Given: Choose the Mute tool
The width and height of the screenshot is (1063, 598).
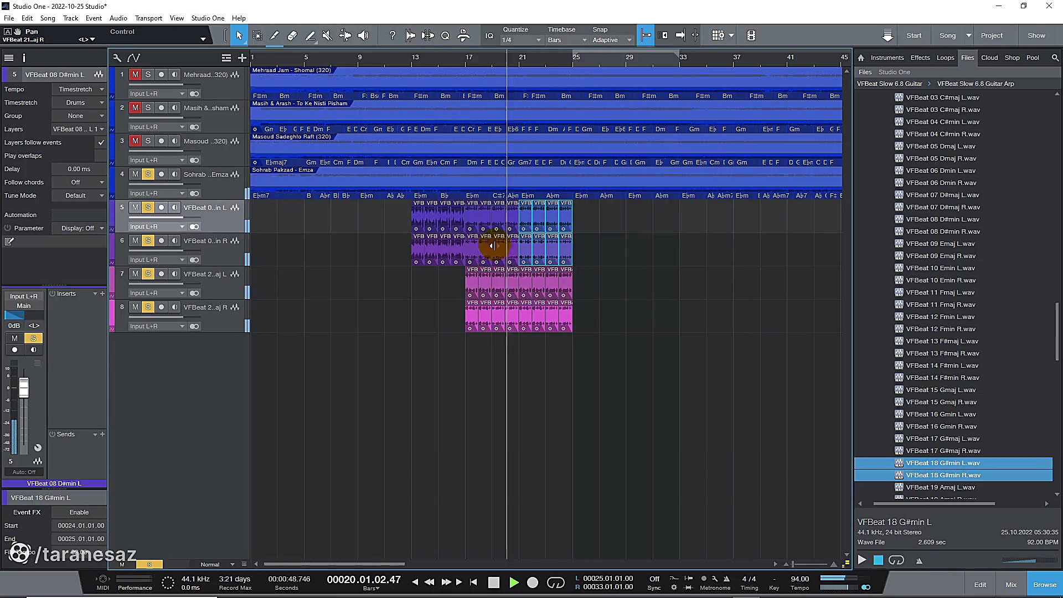Looking at the screenshot, I should point(327,35).
